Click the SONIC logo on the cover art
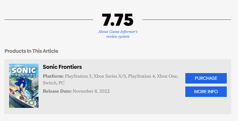 pos(24,70)
